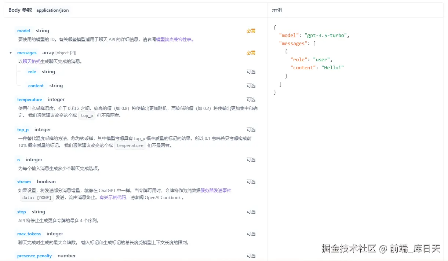Click the application/json format label
Image resolution: width=448 pixels, height=261 pixels.
coord(52,10)
